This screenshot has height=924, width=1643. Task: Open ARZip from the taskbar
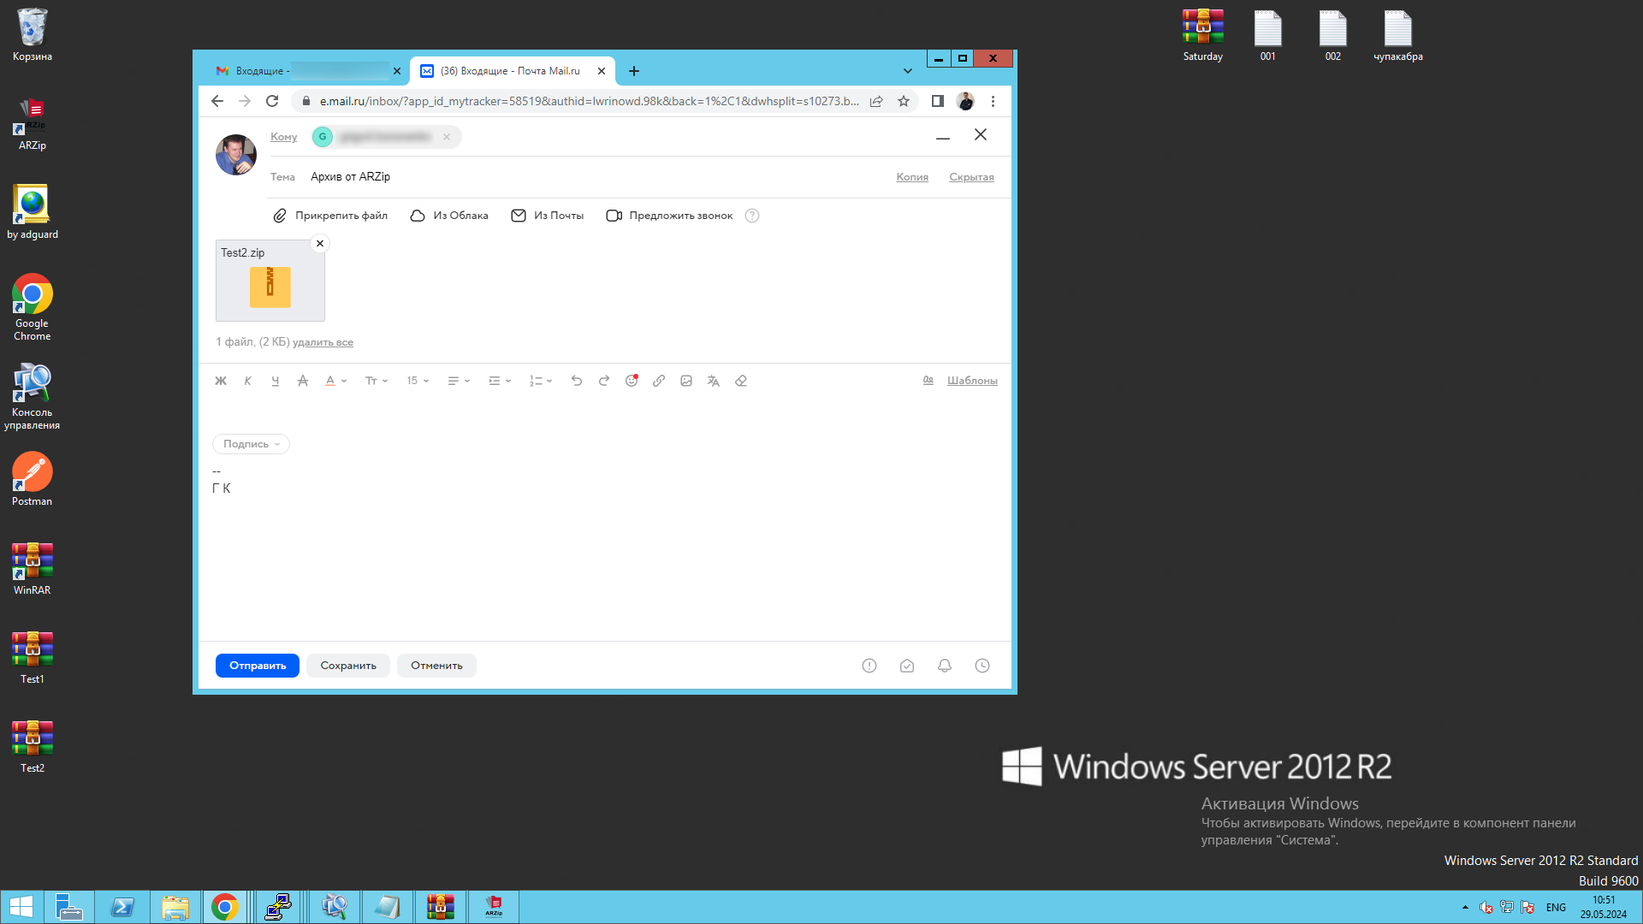tap(494, 907)
